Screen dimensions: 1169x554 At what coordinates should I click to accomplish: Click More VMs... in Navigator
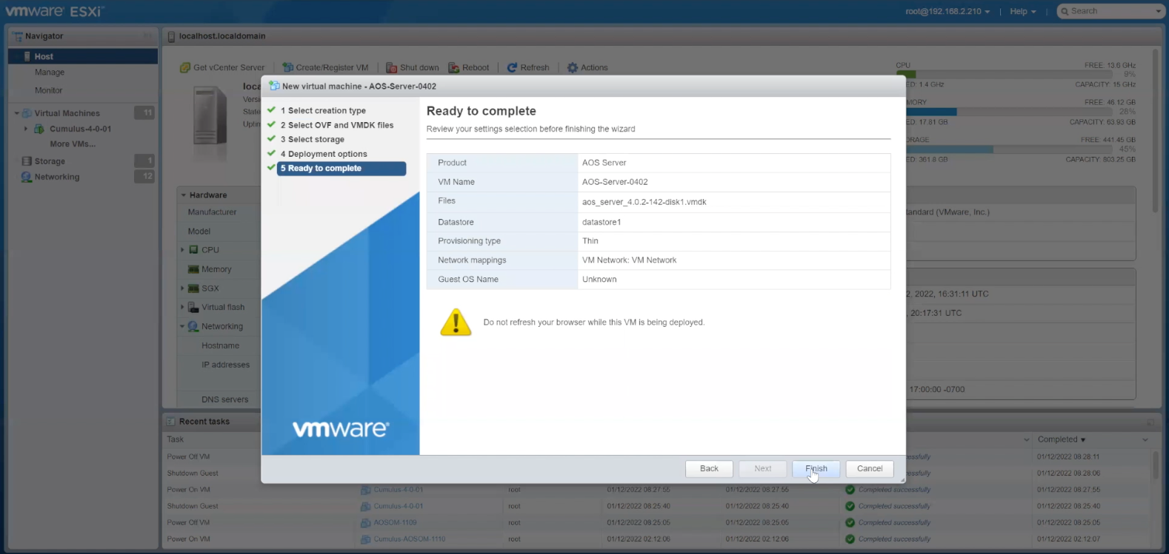click(73, 144)
